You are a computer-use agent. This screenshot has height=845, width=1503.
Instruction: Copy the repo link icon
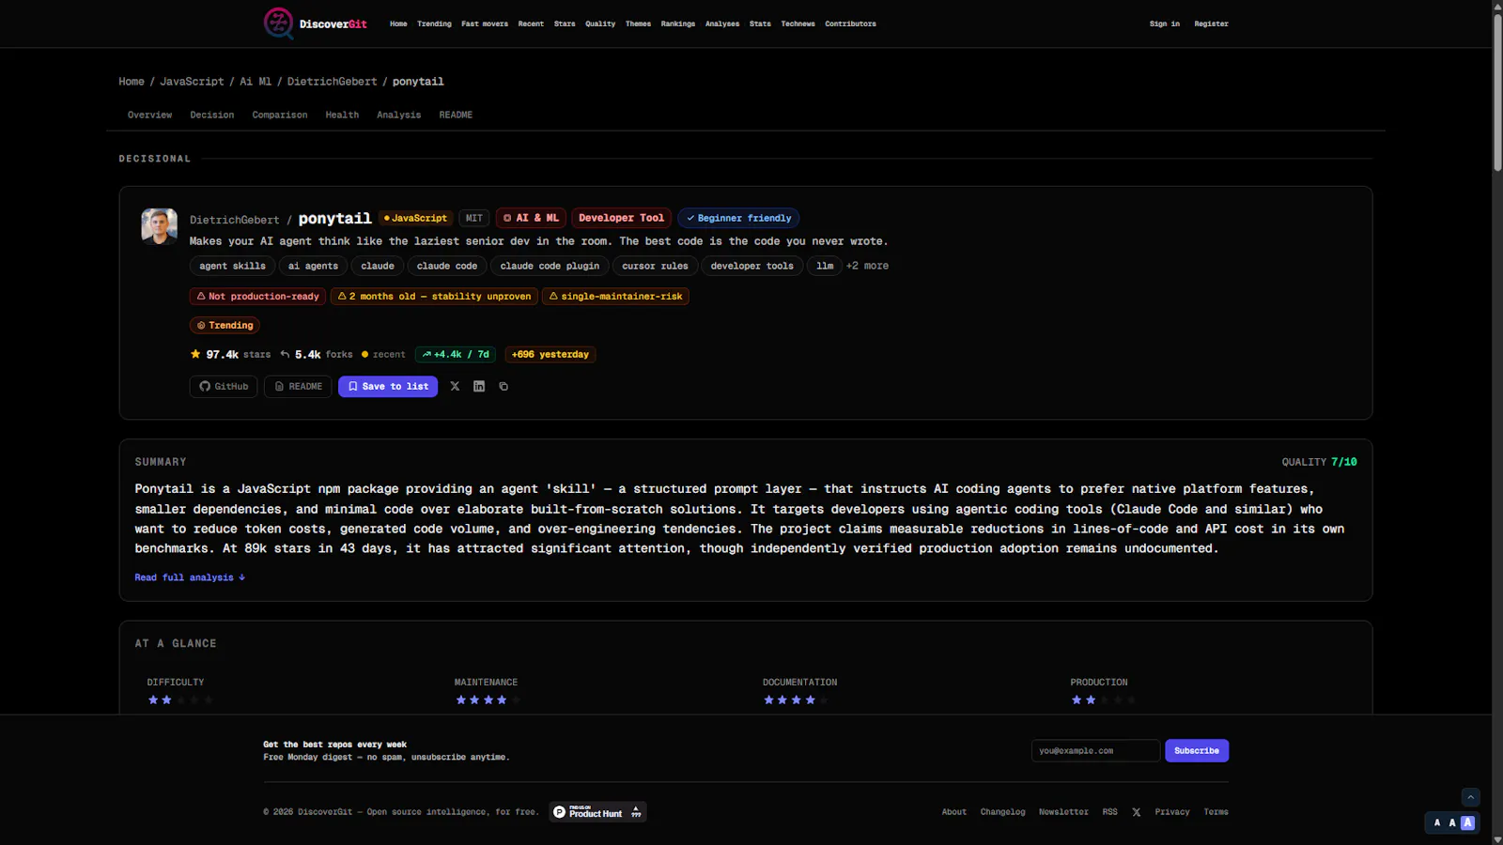[504, 386]
